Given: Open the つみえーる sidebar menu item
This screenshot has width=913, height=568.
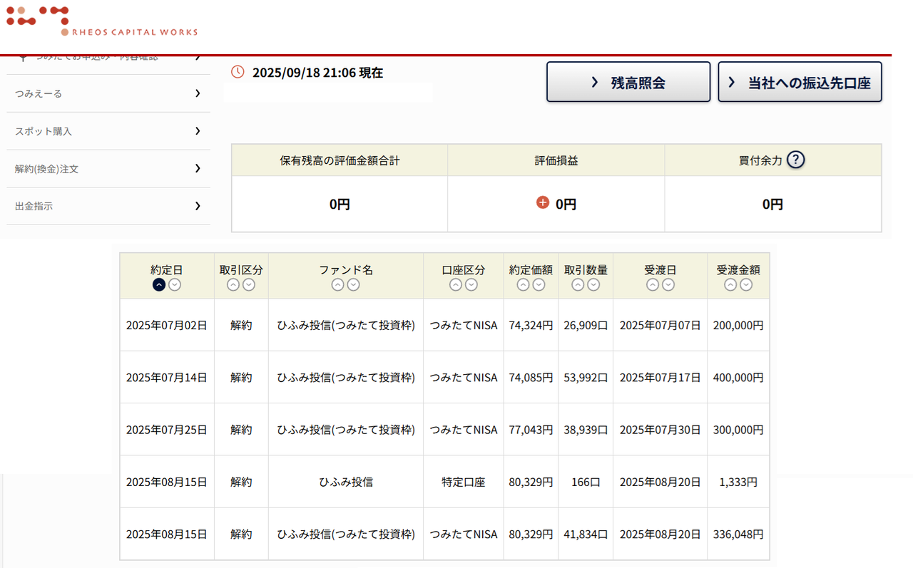Looking at the screenshot, I should click(108, 93).
